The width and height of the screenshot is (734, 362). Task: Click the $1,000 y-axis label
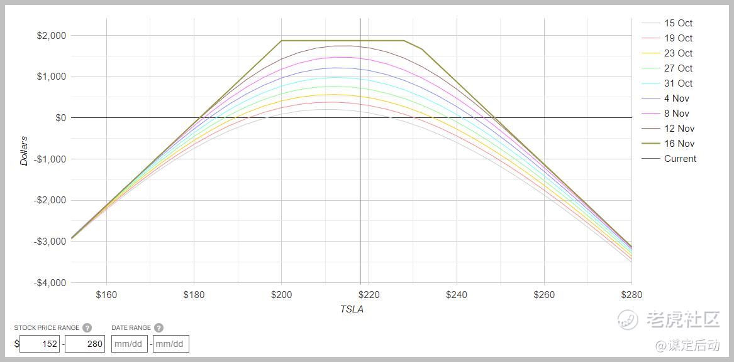52,77
